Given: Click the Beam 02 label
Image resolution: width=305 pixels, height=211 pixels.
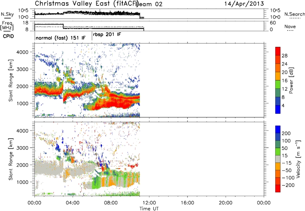Looking at the screenshot, I should [149, 4].
